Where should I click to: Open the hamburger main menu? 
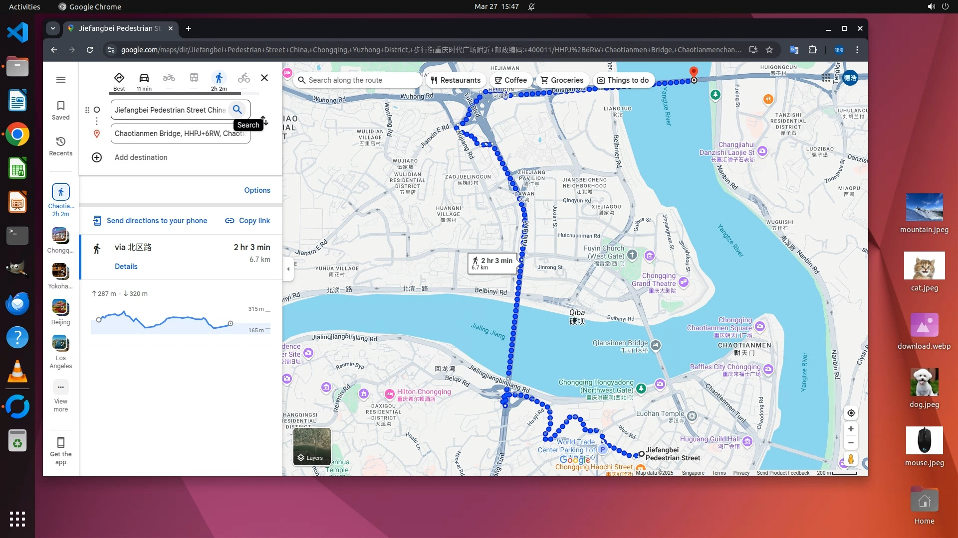tap(61, 80)
